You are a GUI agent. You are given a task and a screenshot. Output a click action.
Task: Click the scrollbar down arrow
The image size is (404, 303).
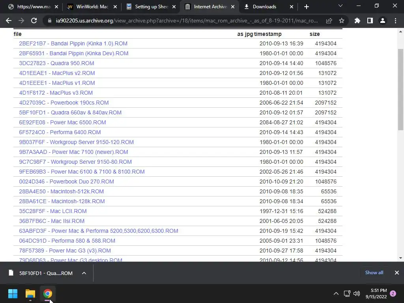tap(400, 258)
